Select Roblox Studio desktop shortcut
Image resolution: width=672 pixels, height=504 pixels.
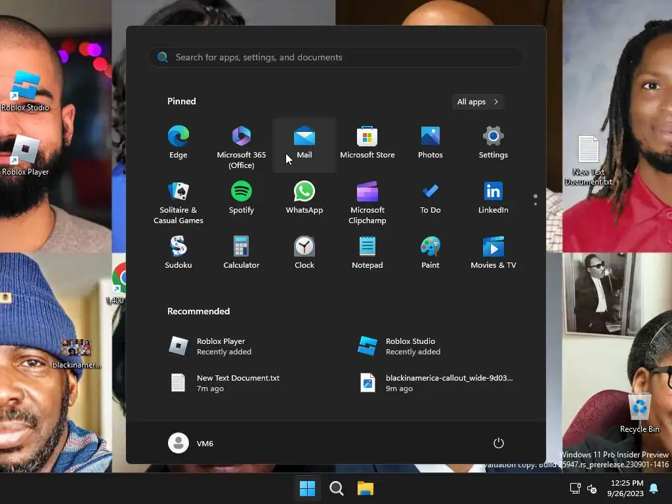26,92
